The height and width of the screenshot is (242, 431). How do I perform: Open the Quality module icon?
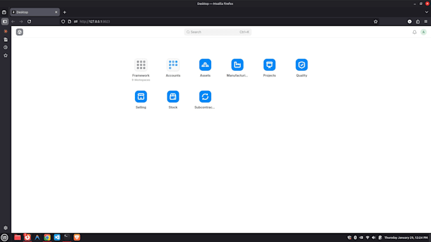tap(302, 65)
